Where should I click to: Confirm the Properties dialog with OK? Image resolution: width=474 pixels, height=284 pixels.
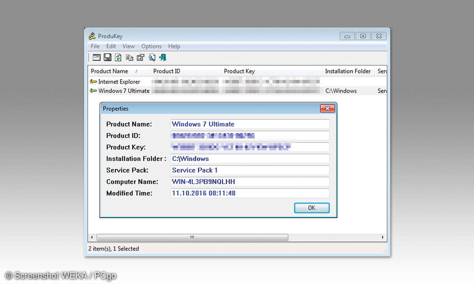312,208
